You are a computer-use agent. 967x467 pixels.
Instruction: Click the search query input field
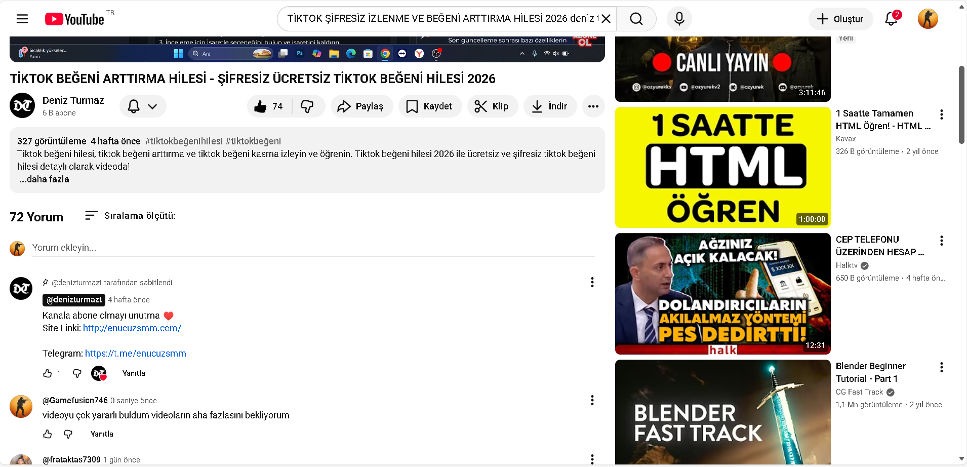pyautogui.click(x=443, y=19)
